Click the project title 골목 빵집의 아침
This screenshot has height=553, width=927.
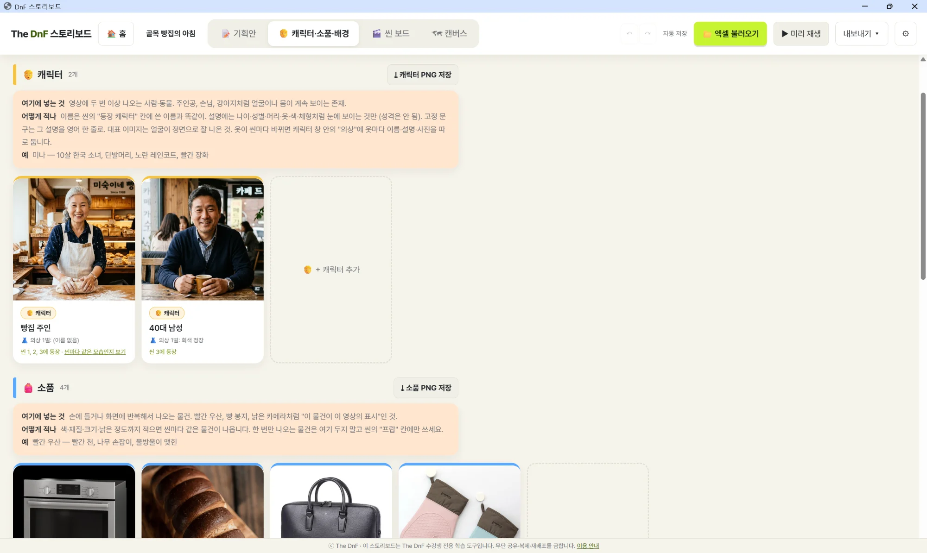[171, 33]
